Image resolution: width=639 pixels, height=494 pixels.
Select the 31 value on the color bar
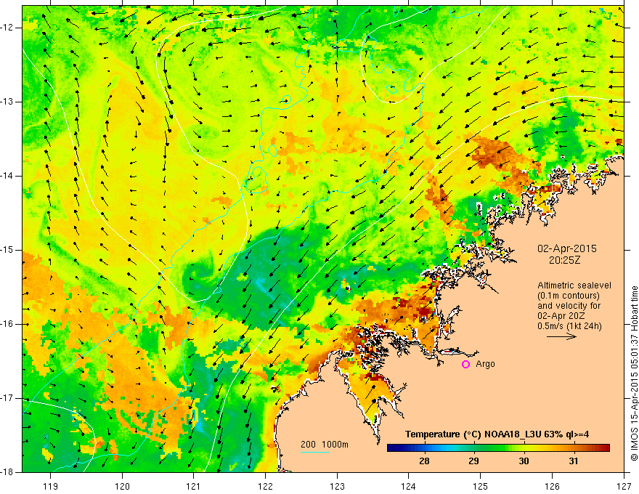(x=574, y=461)
